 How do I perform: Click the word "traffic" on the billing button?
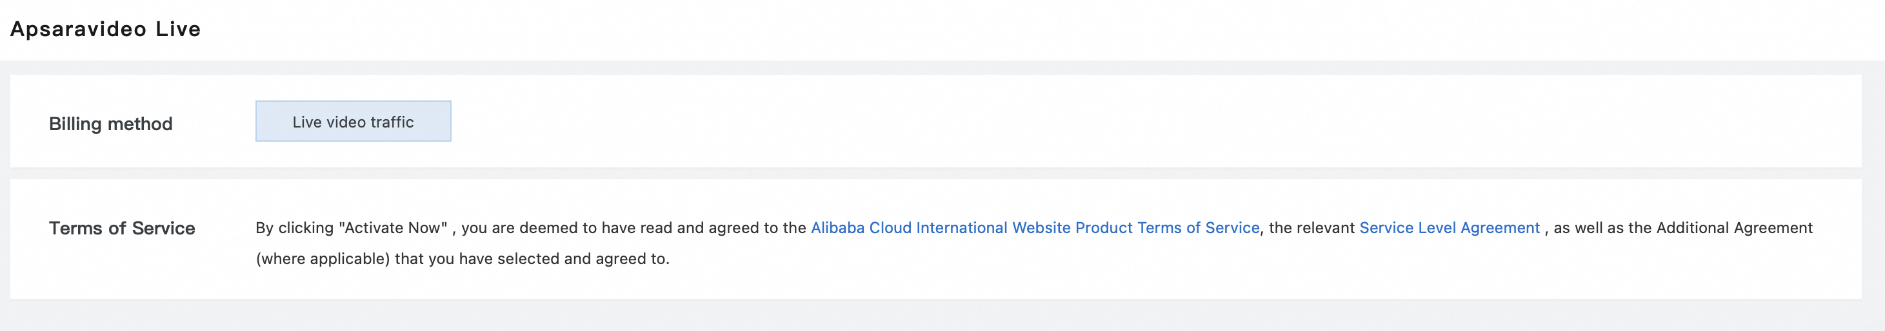click(x=392, y=122)
